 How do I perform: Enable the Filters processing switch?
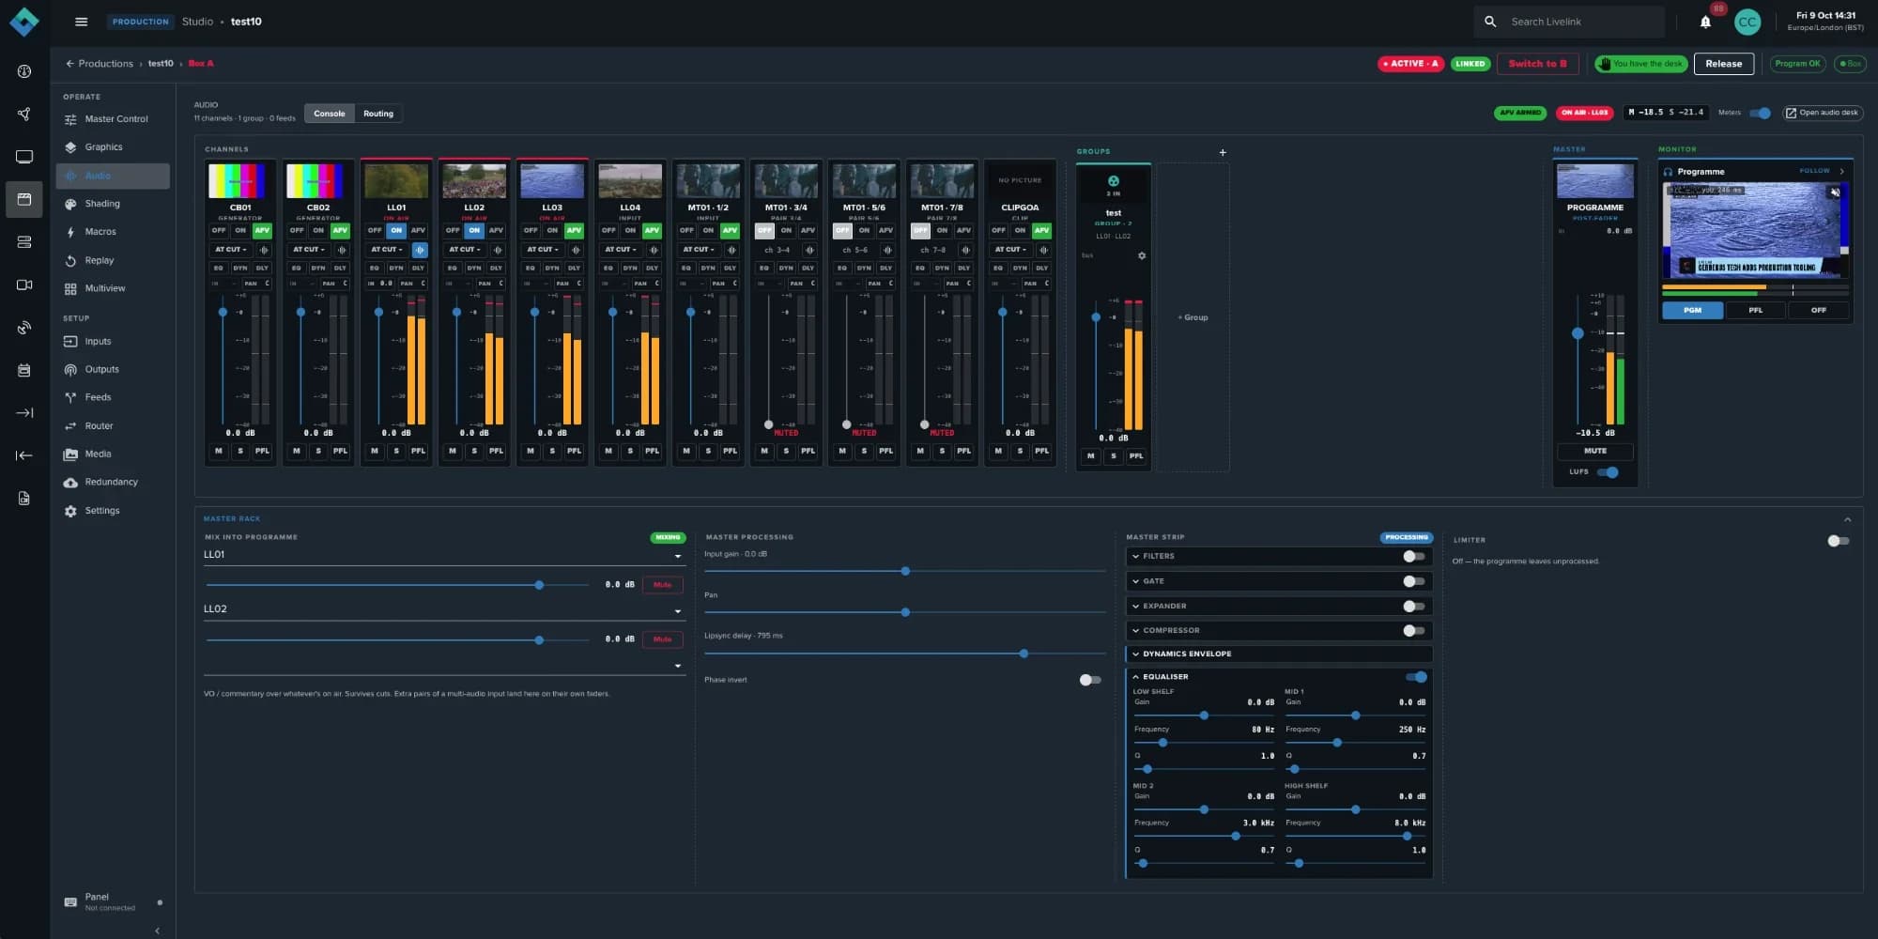(x=1414, y=557)
